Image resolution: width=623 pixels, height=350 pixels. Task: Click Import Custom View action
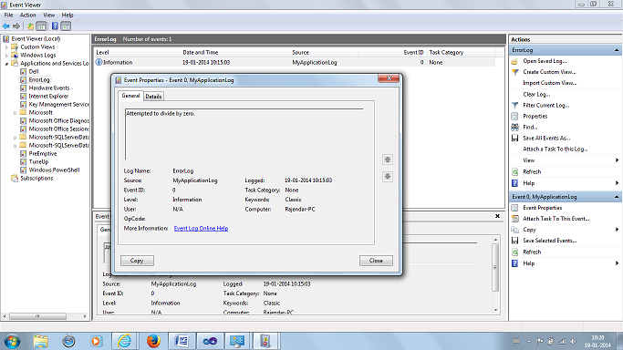(550, 83)
